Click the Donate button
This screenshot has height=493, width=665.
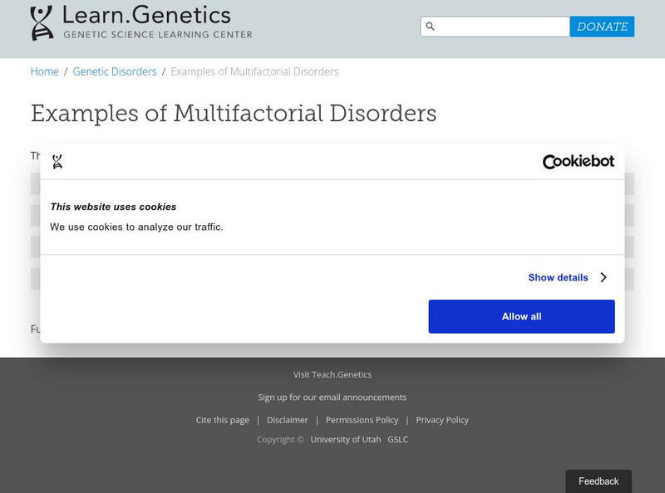point(602,27)
